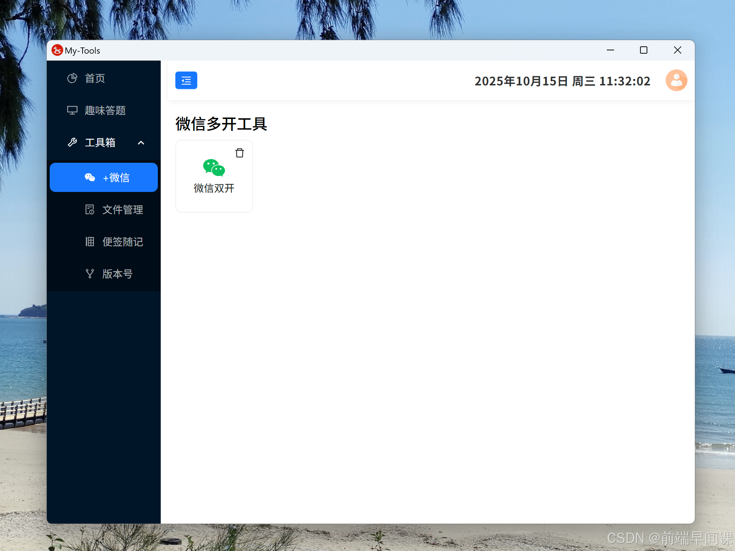Click the pie-chart icon beside 首页
The height and width of the screenshot is (551, 735).
click(72, 78)
